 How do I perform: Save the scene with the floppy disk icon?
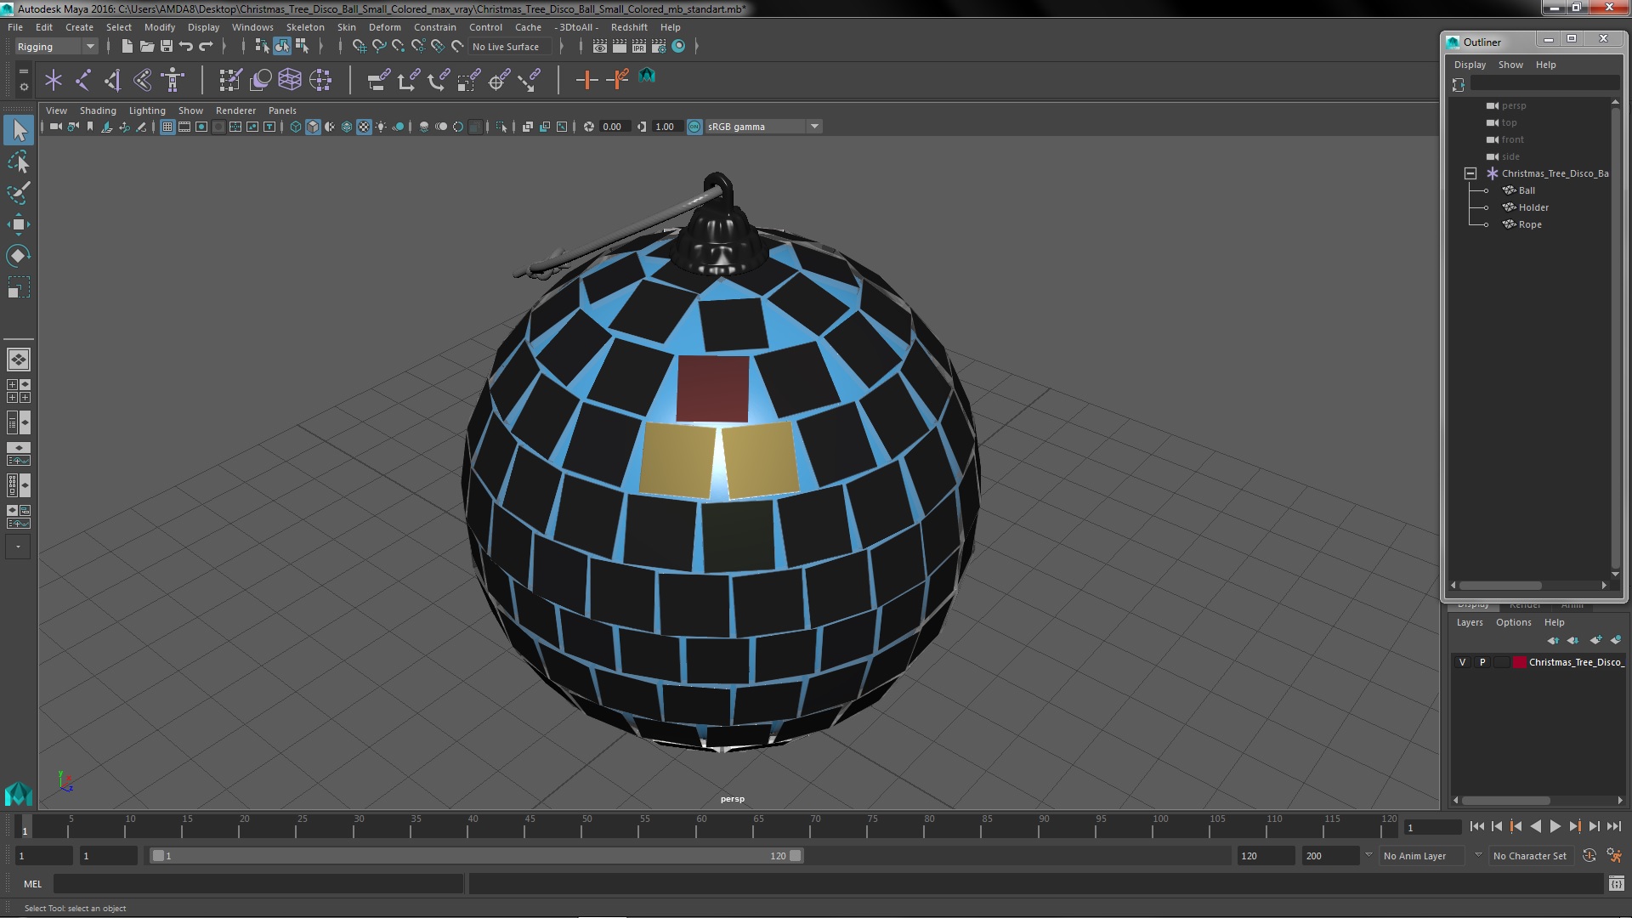click(167, 47)
